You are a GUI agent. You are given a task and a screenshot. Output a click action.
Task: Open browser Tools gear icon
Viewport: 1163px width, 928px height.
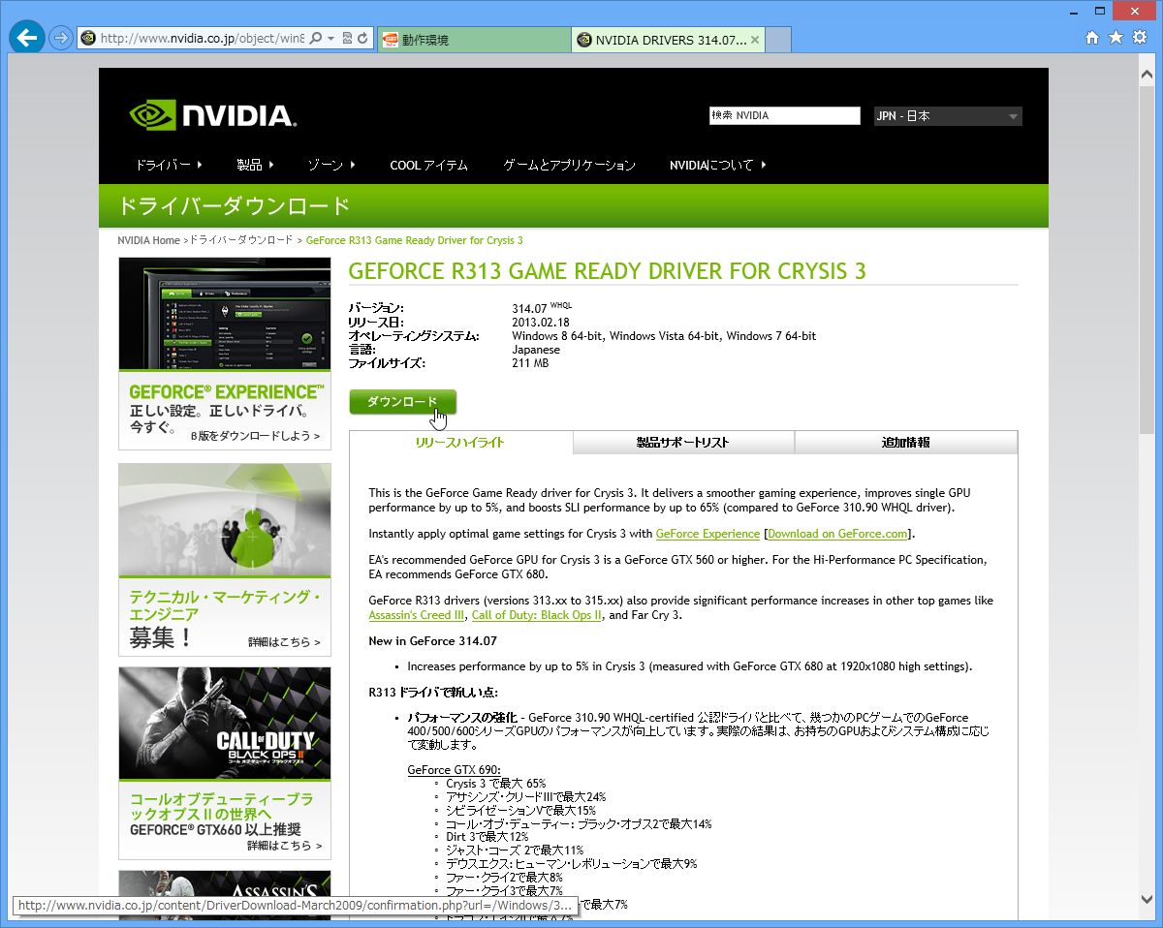click(x=1140, y=38)
